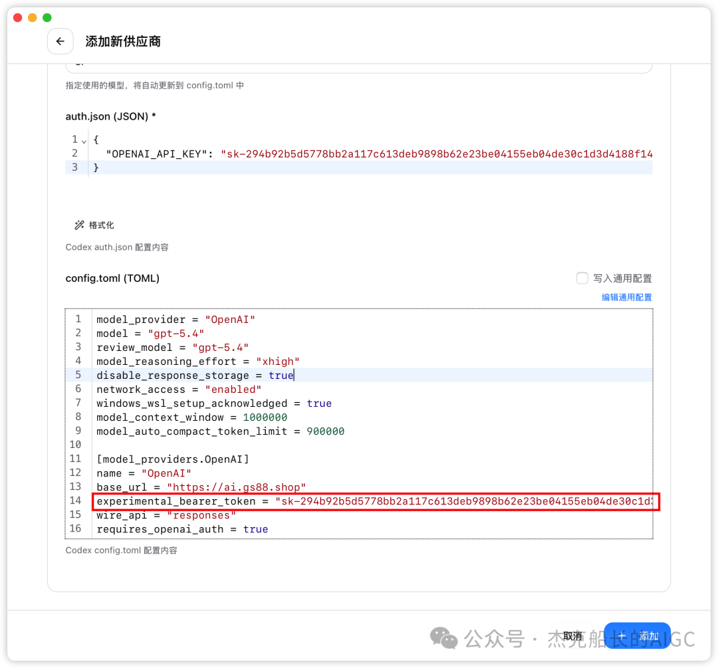The width and height of the screenshot is (718, 668).
Task: Enable the 写入通用配置 checkbox
Action: [582, 278]
